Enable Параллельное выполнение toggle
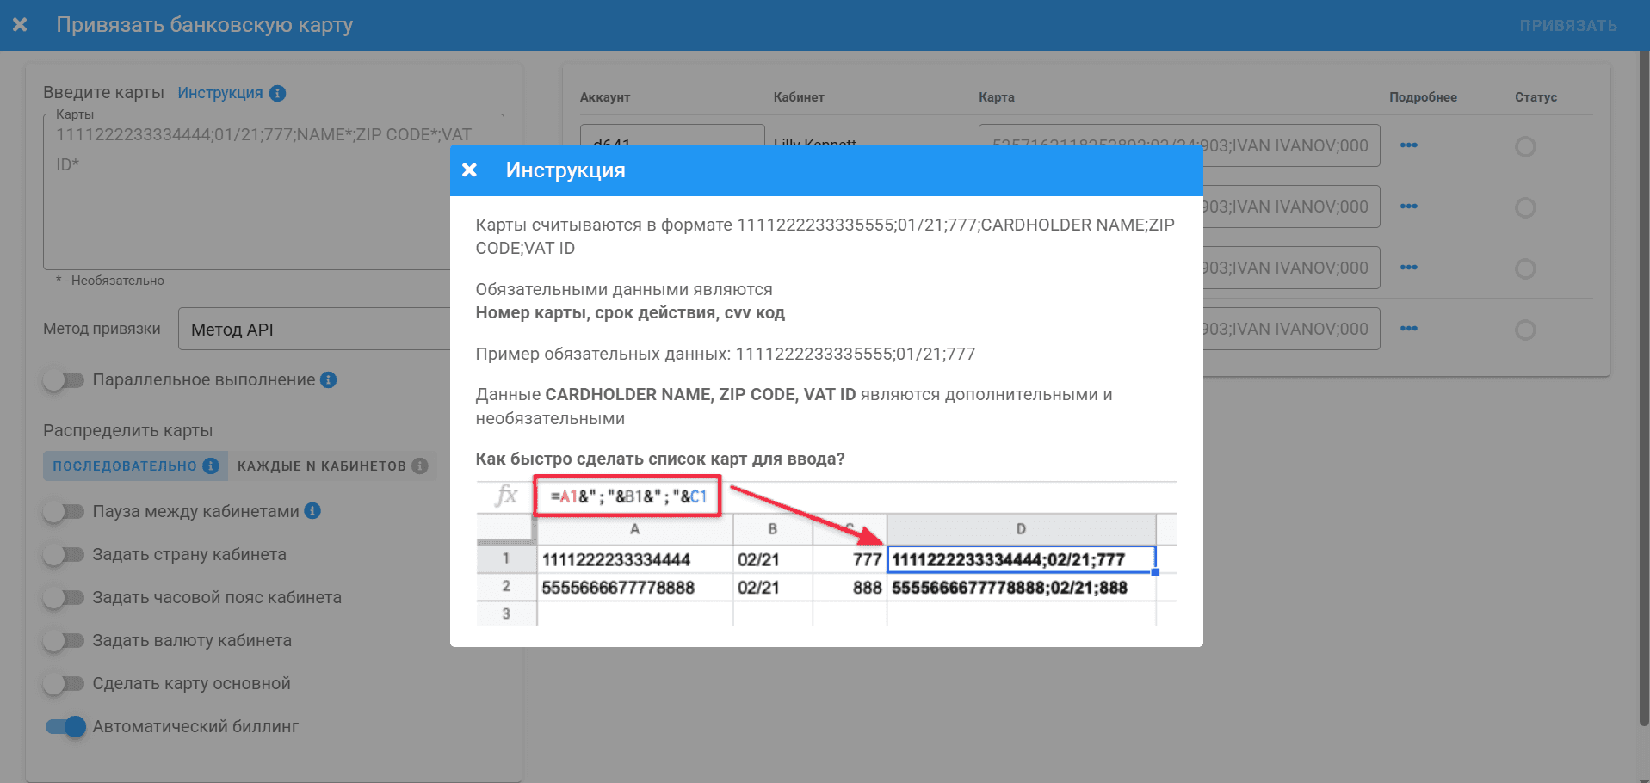 64,380
